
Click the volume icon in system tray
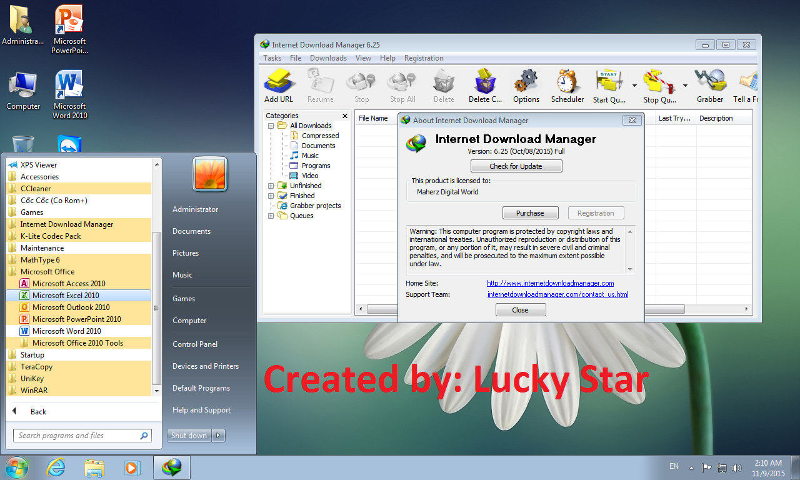[736, 467]
